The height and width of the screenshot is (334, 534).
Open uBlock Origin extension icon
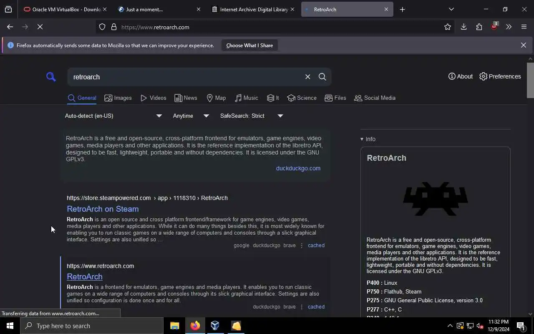(494, 26)
